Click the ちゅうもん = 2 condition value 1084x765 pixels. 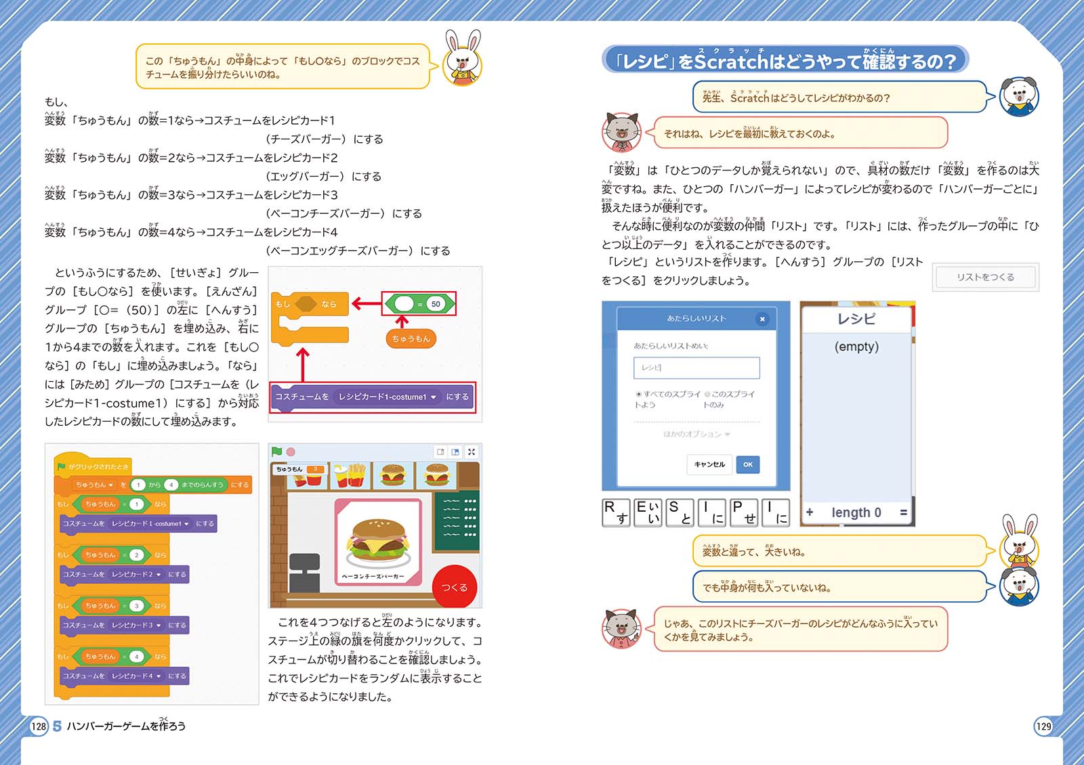click(136, 555)
